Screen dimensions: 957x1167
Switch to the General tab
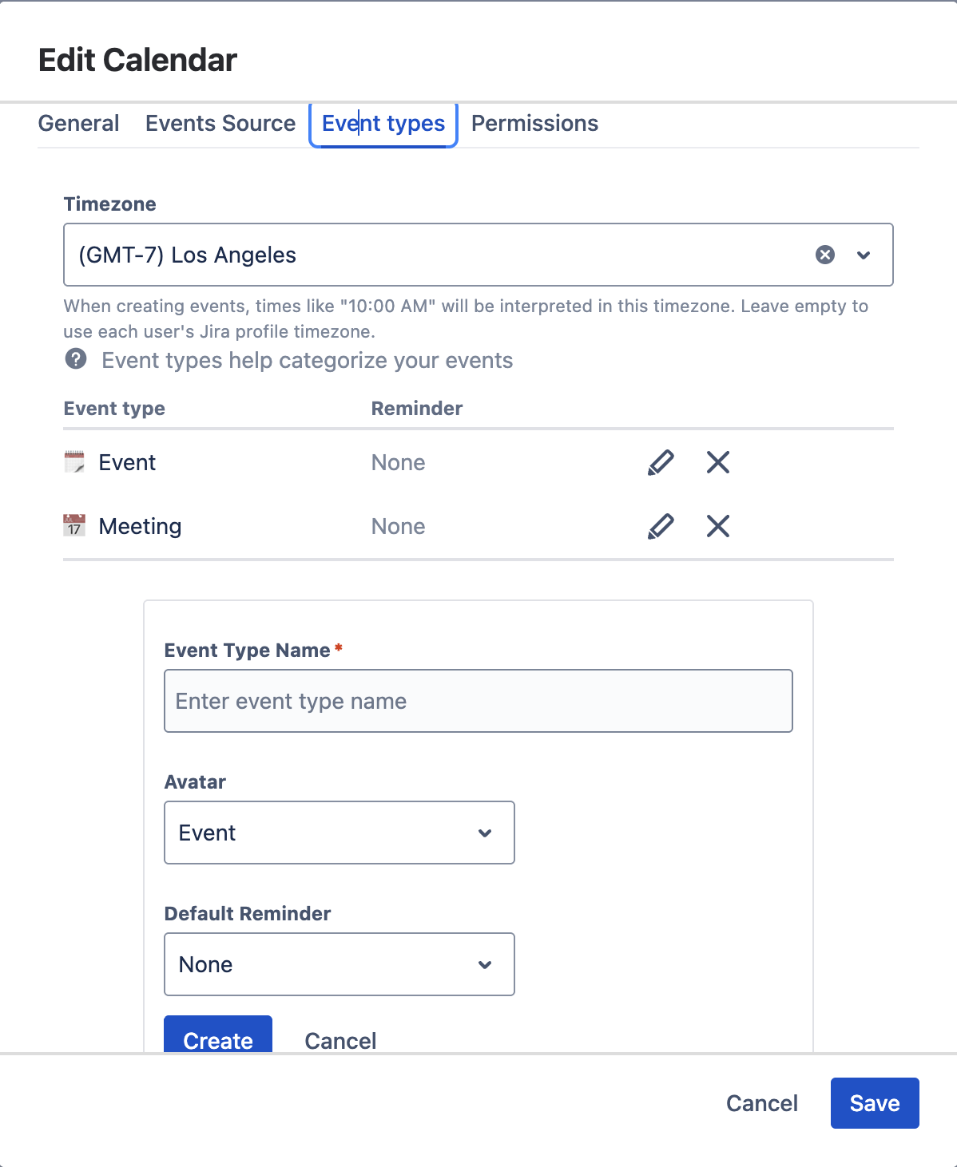(x=77, y=124)
